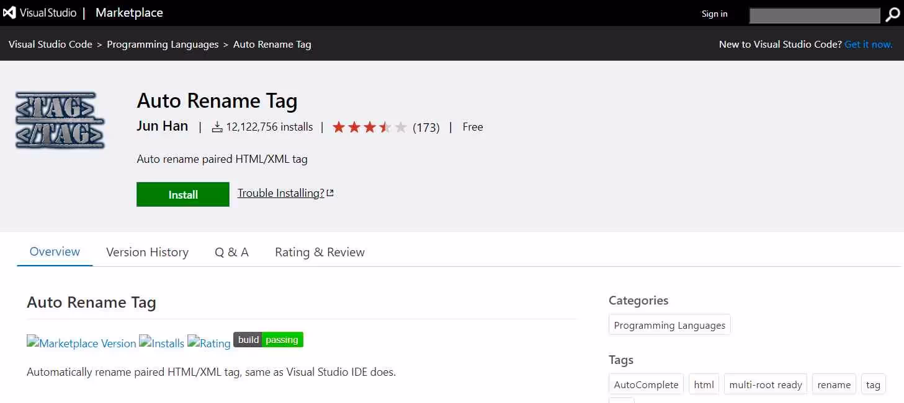Select the tag chip labeled tag
Screen dimensions: 904x403
click(x=873, y=384)
